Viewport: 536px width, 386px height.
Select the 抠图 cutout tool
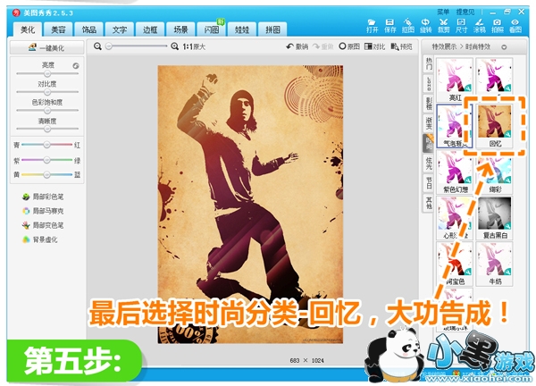click(408, 24)
